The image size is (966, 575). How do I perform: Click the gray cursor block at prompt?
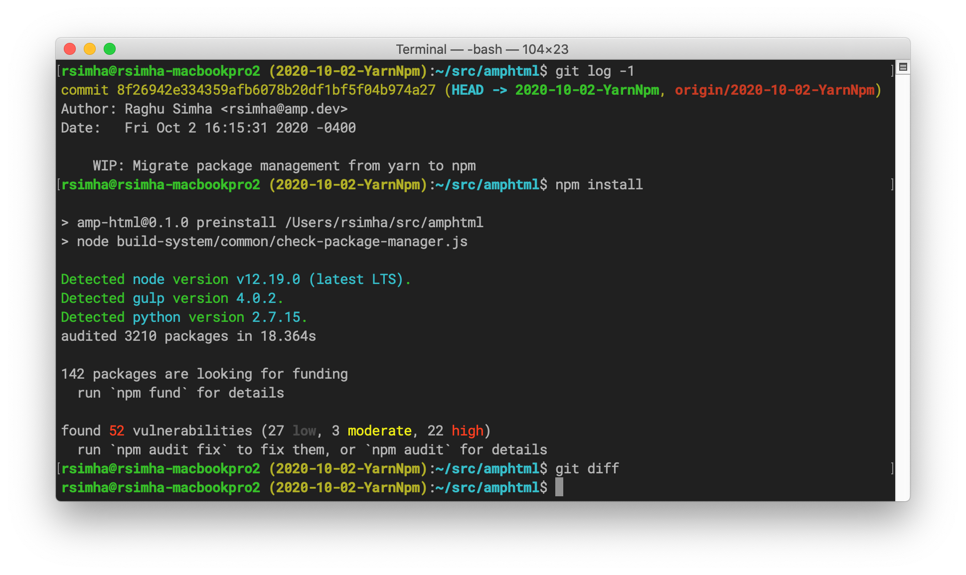click(x=559, y=487)
